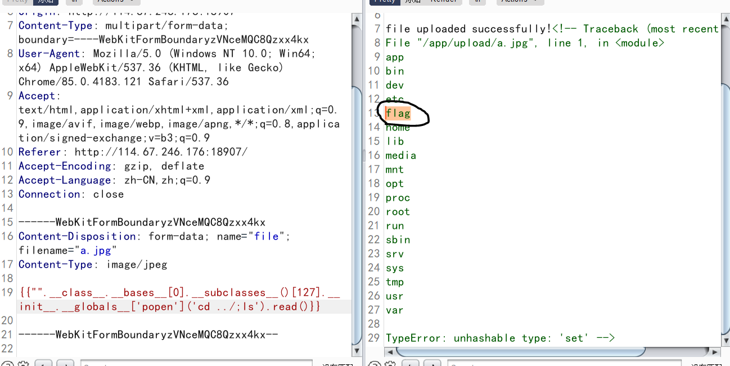Image resolution: width=730 pixels, height=366 pixels.
Task: Click the filename="a.jpg" value
Action: tap(67, 250)
